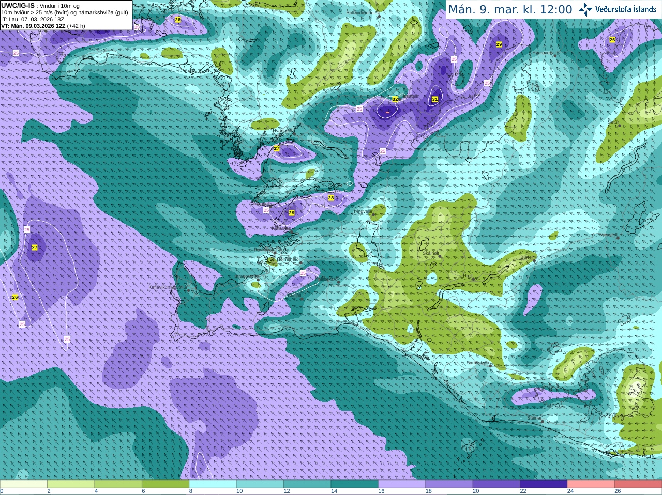Click the Straumsvík station label
662x495 pixels.
coord(247,276)
